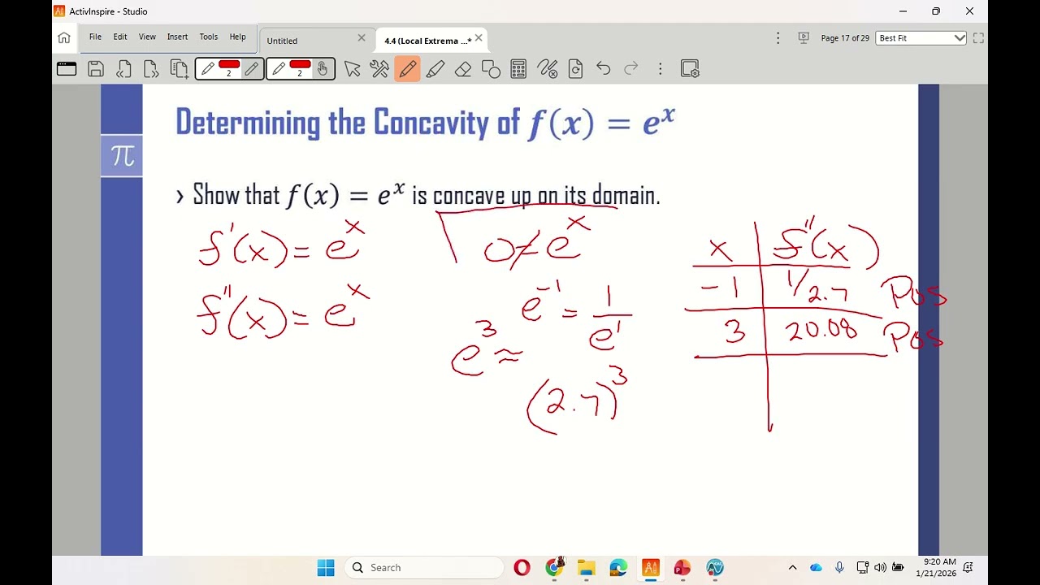Open the Windows Start menu

[326, 568]
